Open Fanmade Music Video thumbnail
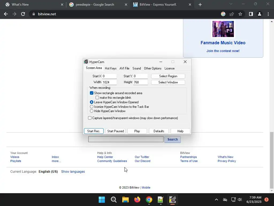The height and width of the screenshot is (206, 274). click(x=223, y=29)
